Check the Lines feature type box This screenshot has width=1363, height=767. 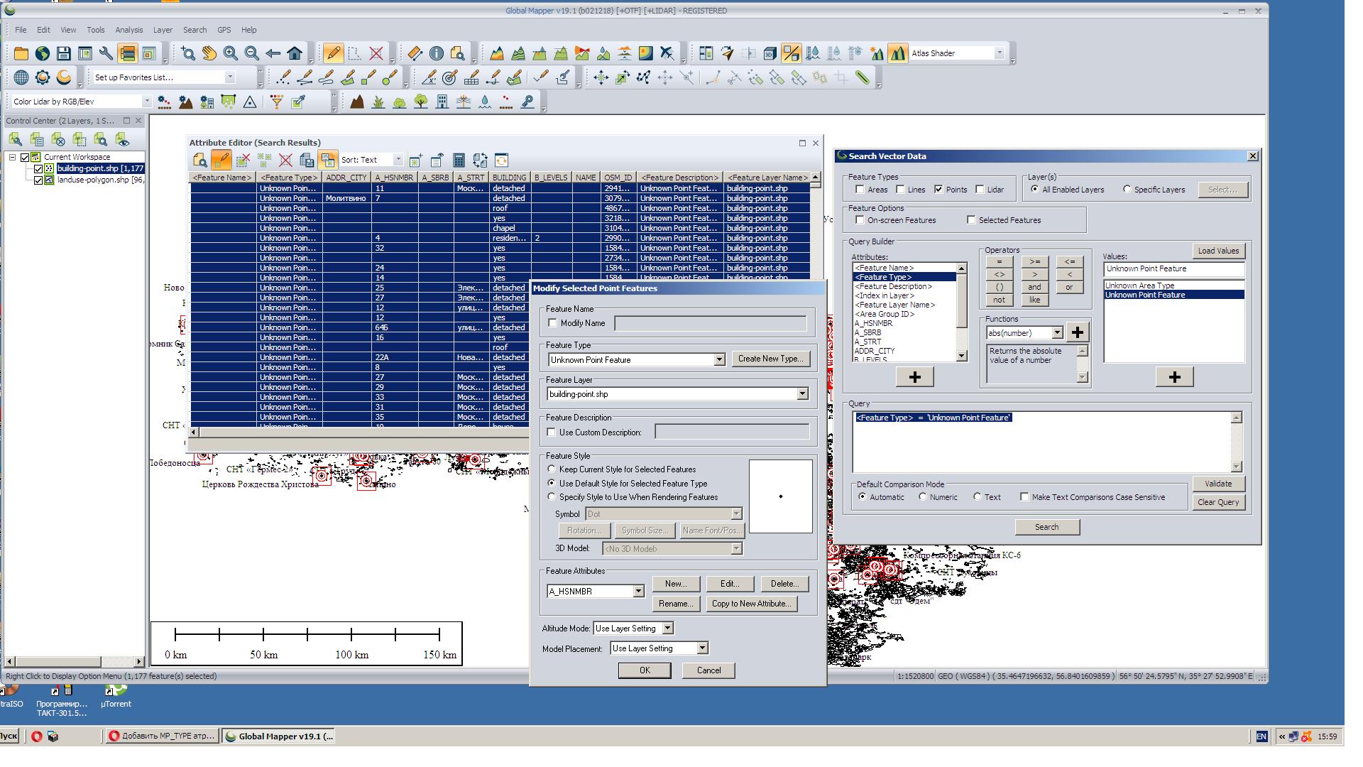[900, 190]
